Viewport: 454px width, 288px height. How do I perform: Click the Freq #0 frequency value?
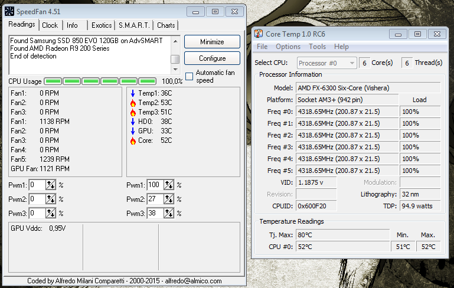tap(347, 112)
